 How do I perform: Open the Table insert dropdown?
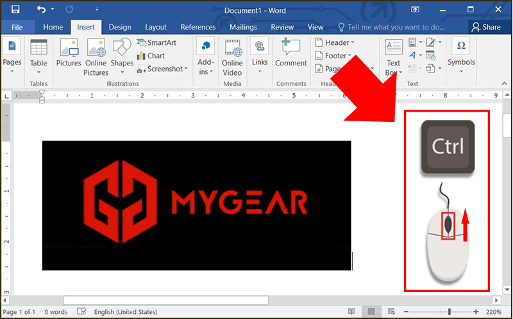coord(38,56)
